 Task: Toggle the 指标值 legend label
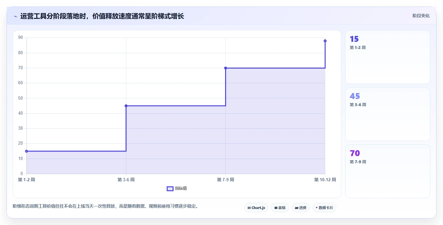coord(181,188)
